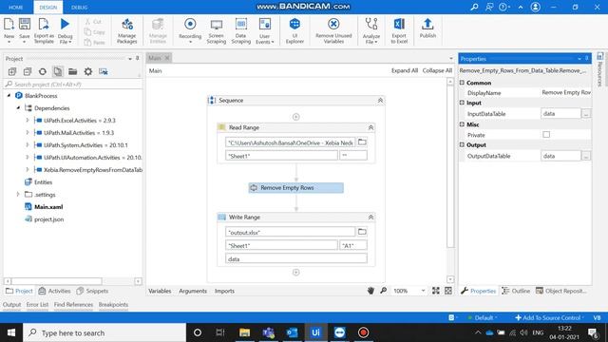This screenshot has height=342, width=608.
Task: Collapse the Input property group
Action: [462, 103]
